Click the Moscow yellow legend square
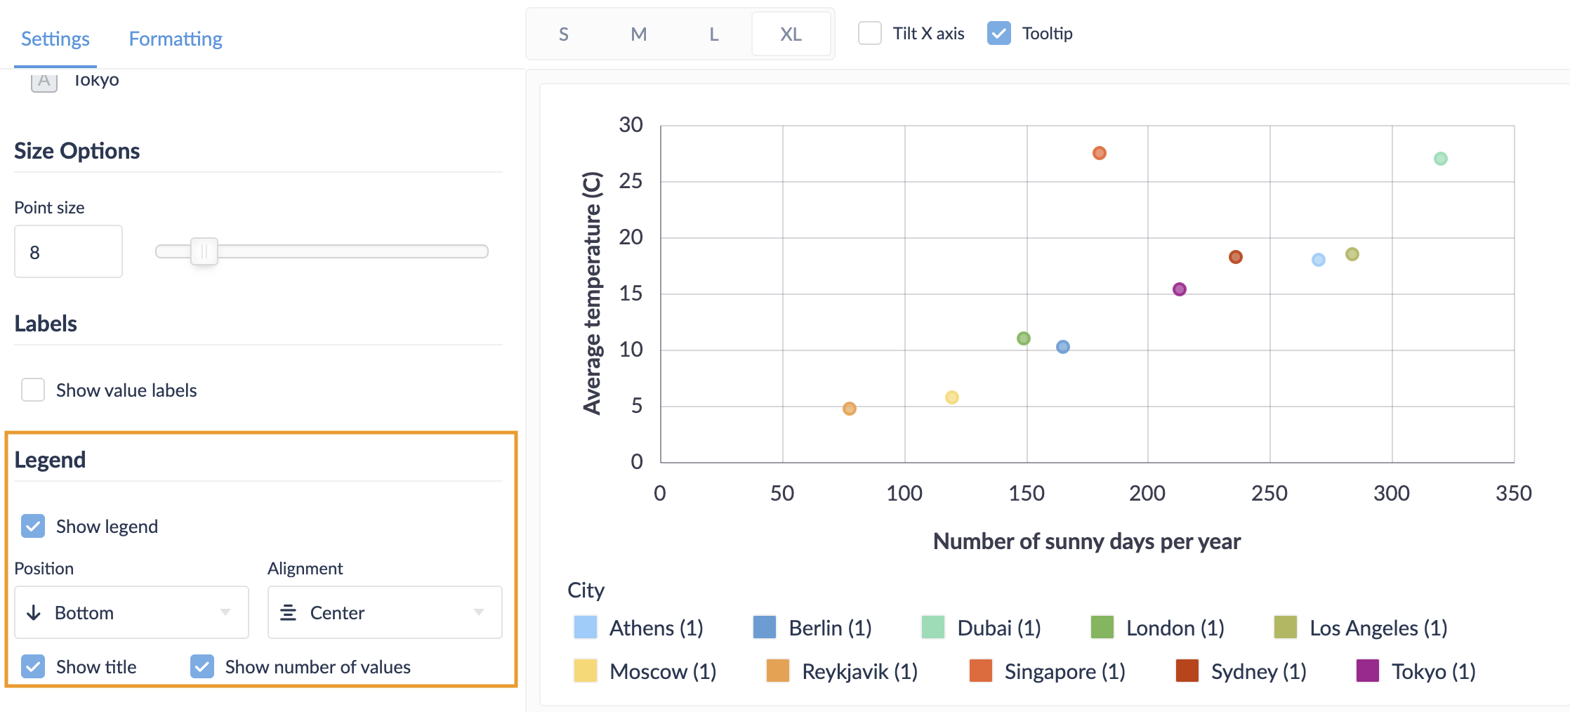Screen dimensions: 1570x712 585,671
